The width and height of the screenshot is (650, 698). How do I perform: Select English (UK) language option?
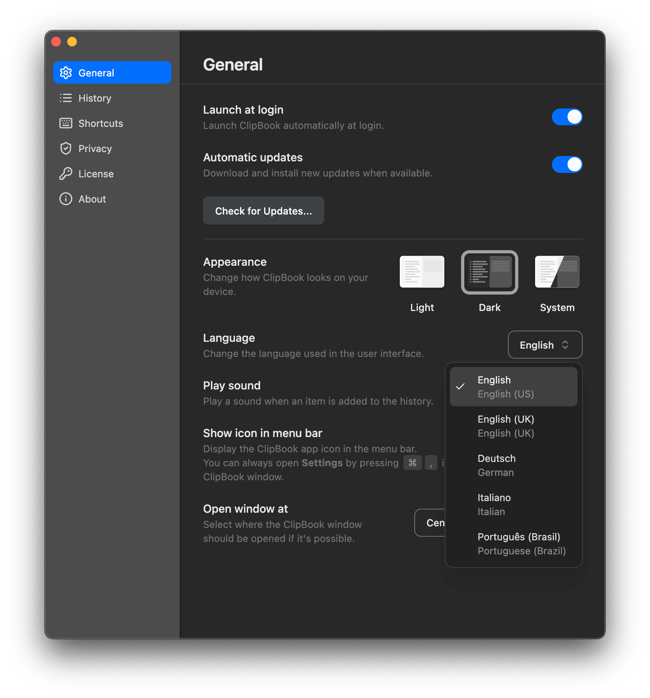click(514, 426)
